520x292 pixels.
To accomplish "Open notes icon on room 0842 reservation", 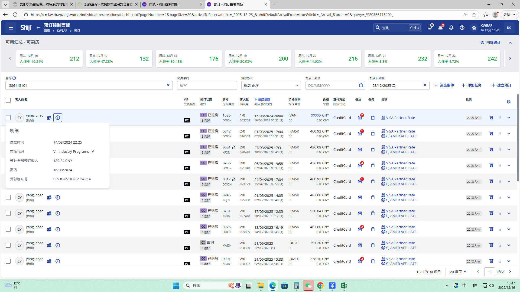I will coord(360,134).
